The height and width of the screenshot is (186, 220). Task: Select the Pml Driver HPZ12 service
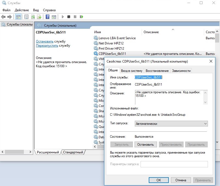pos(154,49)
